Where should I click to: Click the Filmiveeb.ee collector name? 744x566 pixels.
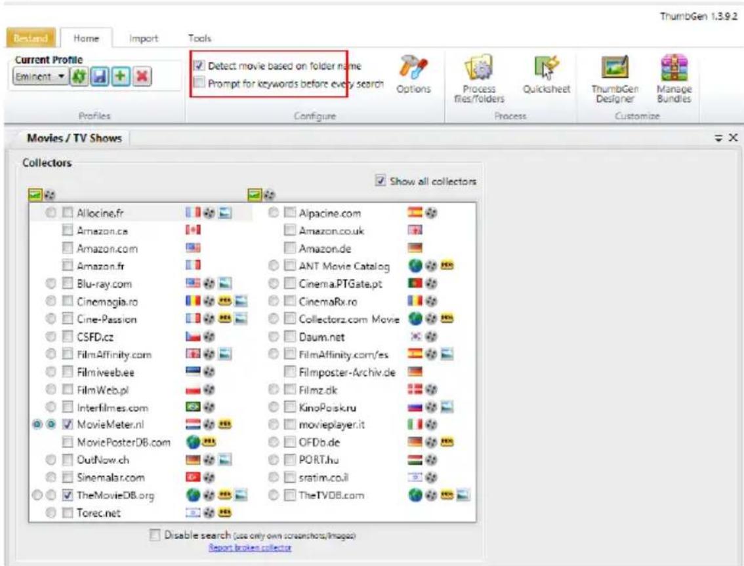(x=106, y=372)
